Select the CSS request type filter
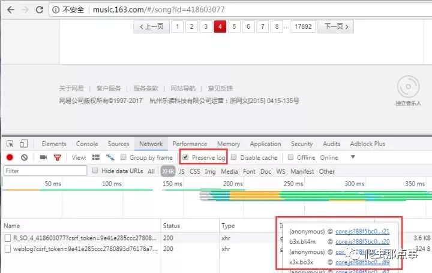This screenshot has width=432, height=273. coord(195,171)
